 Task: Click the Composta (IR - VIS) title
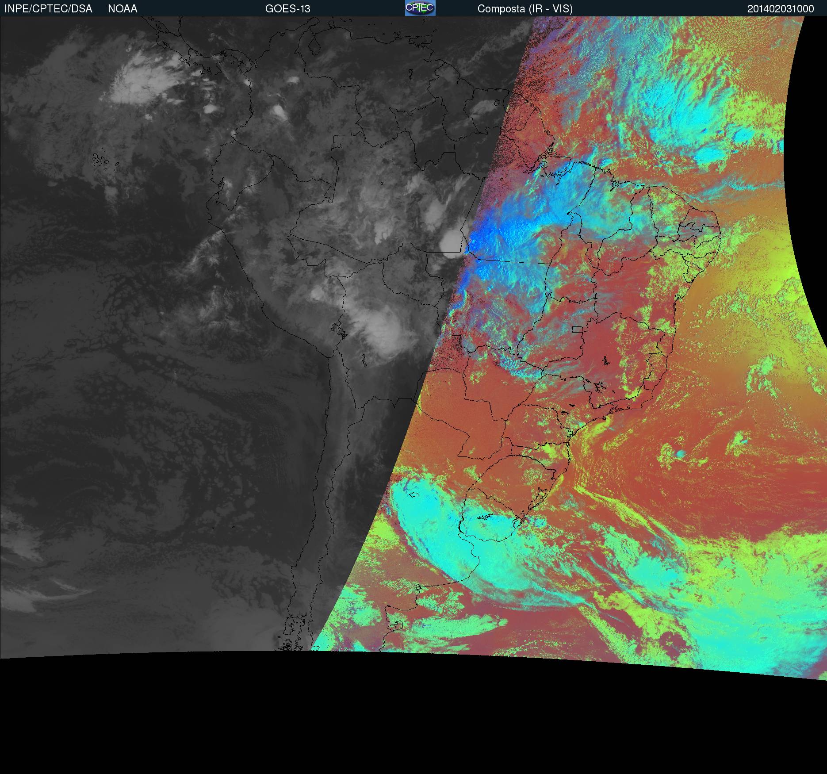[x=525, y=9]
